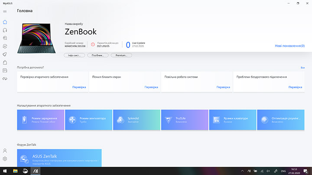This screenshot has width=312, height=175.
Task: Open the Tru2Life video tile
Action: pyautogui.click(x=185, y=120)
